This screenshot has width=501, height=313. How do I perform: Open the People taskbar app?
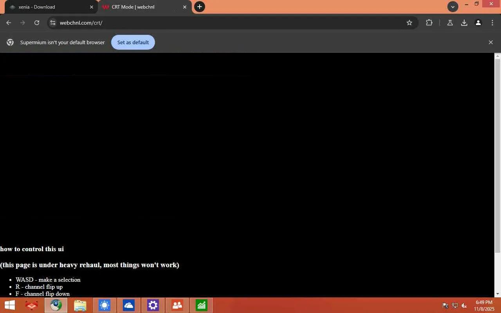(177, 305)
